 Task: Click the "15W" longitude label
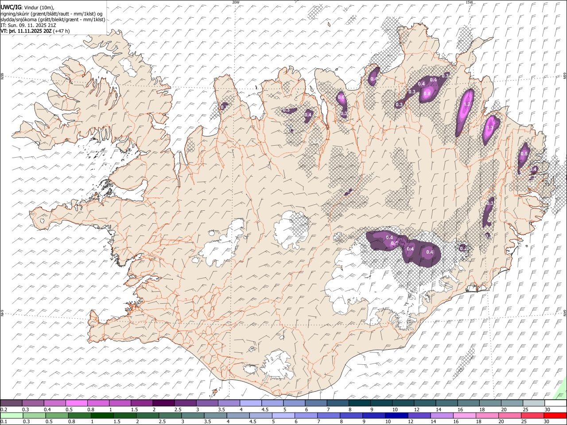click(x=469, y=2)
